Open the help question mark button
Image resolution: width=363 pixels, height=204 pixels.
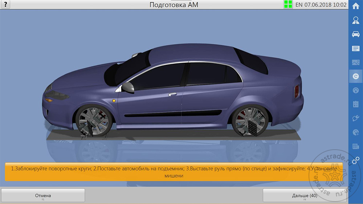pos(5,4)
